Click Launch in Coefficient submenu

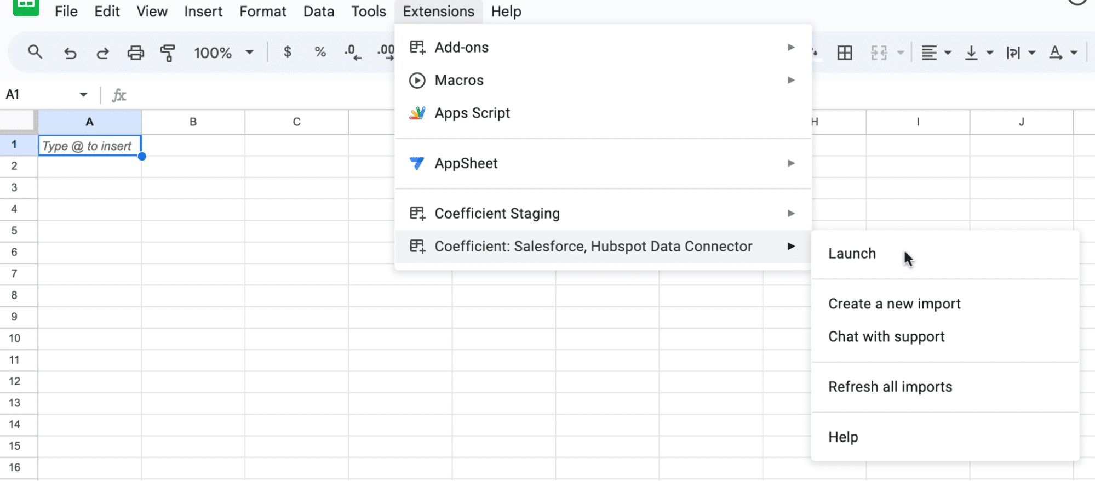[852, 254]
